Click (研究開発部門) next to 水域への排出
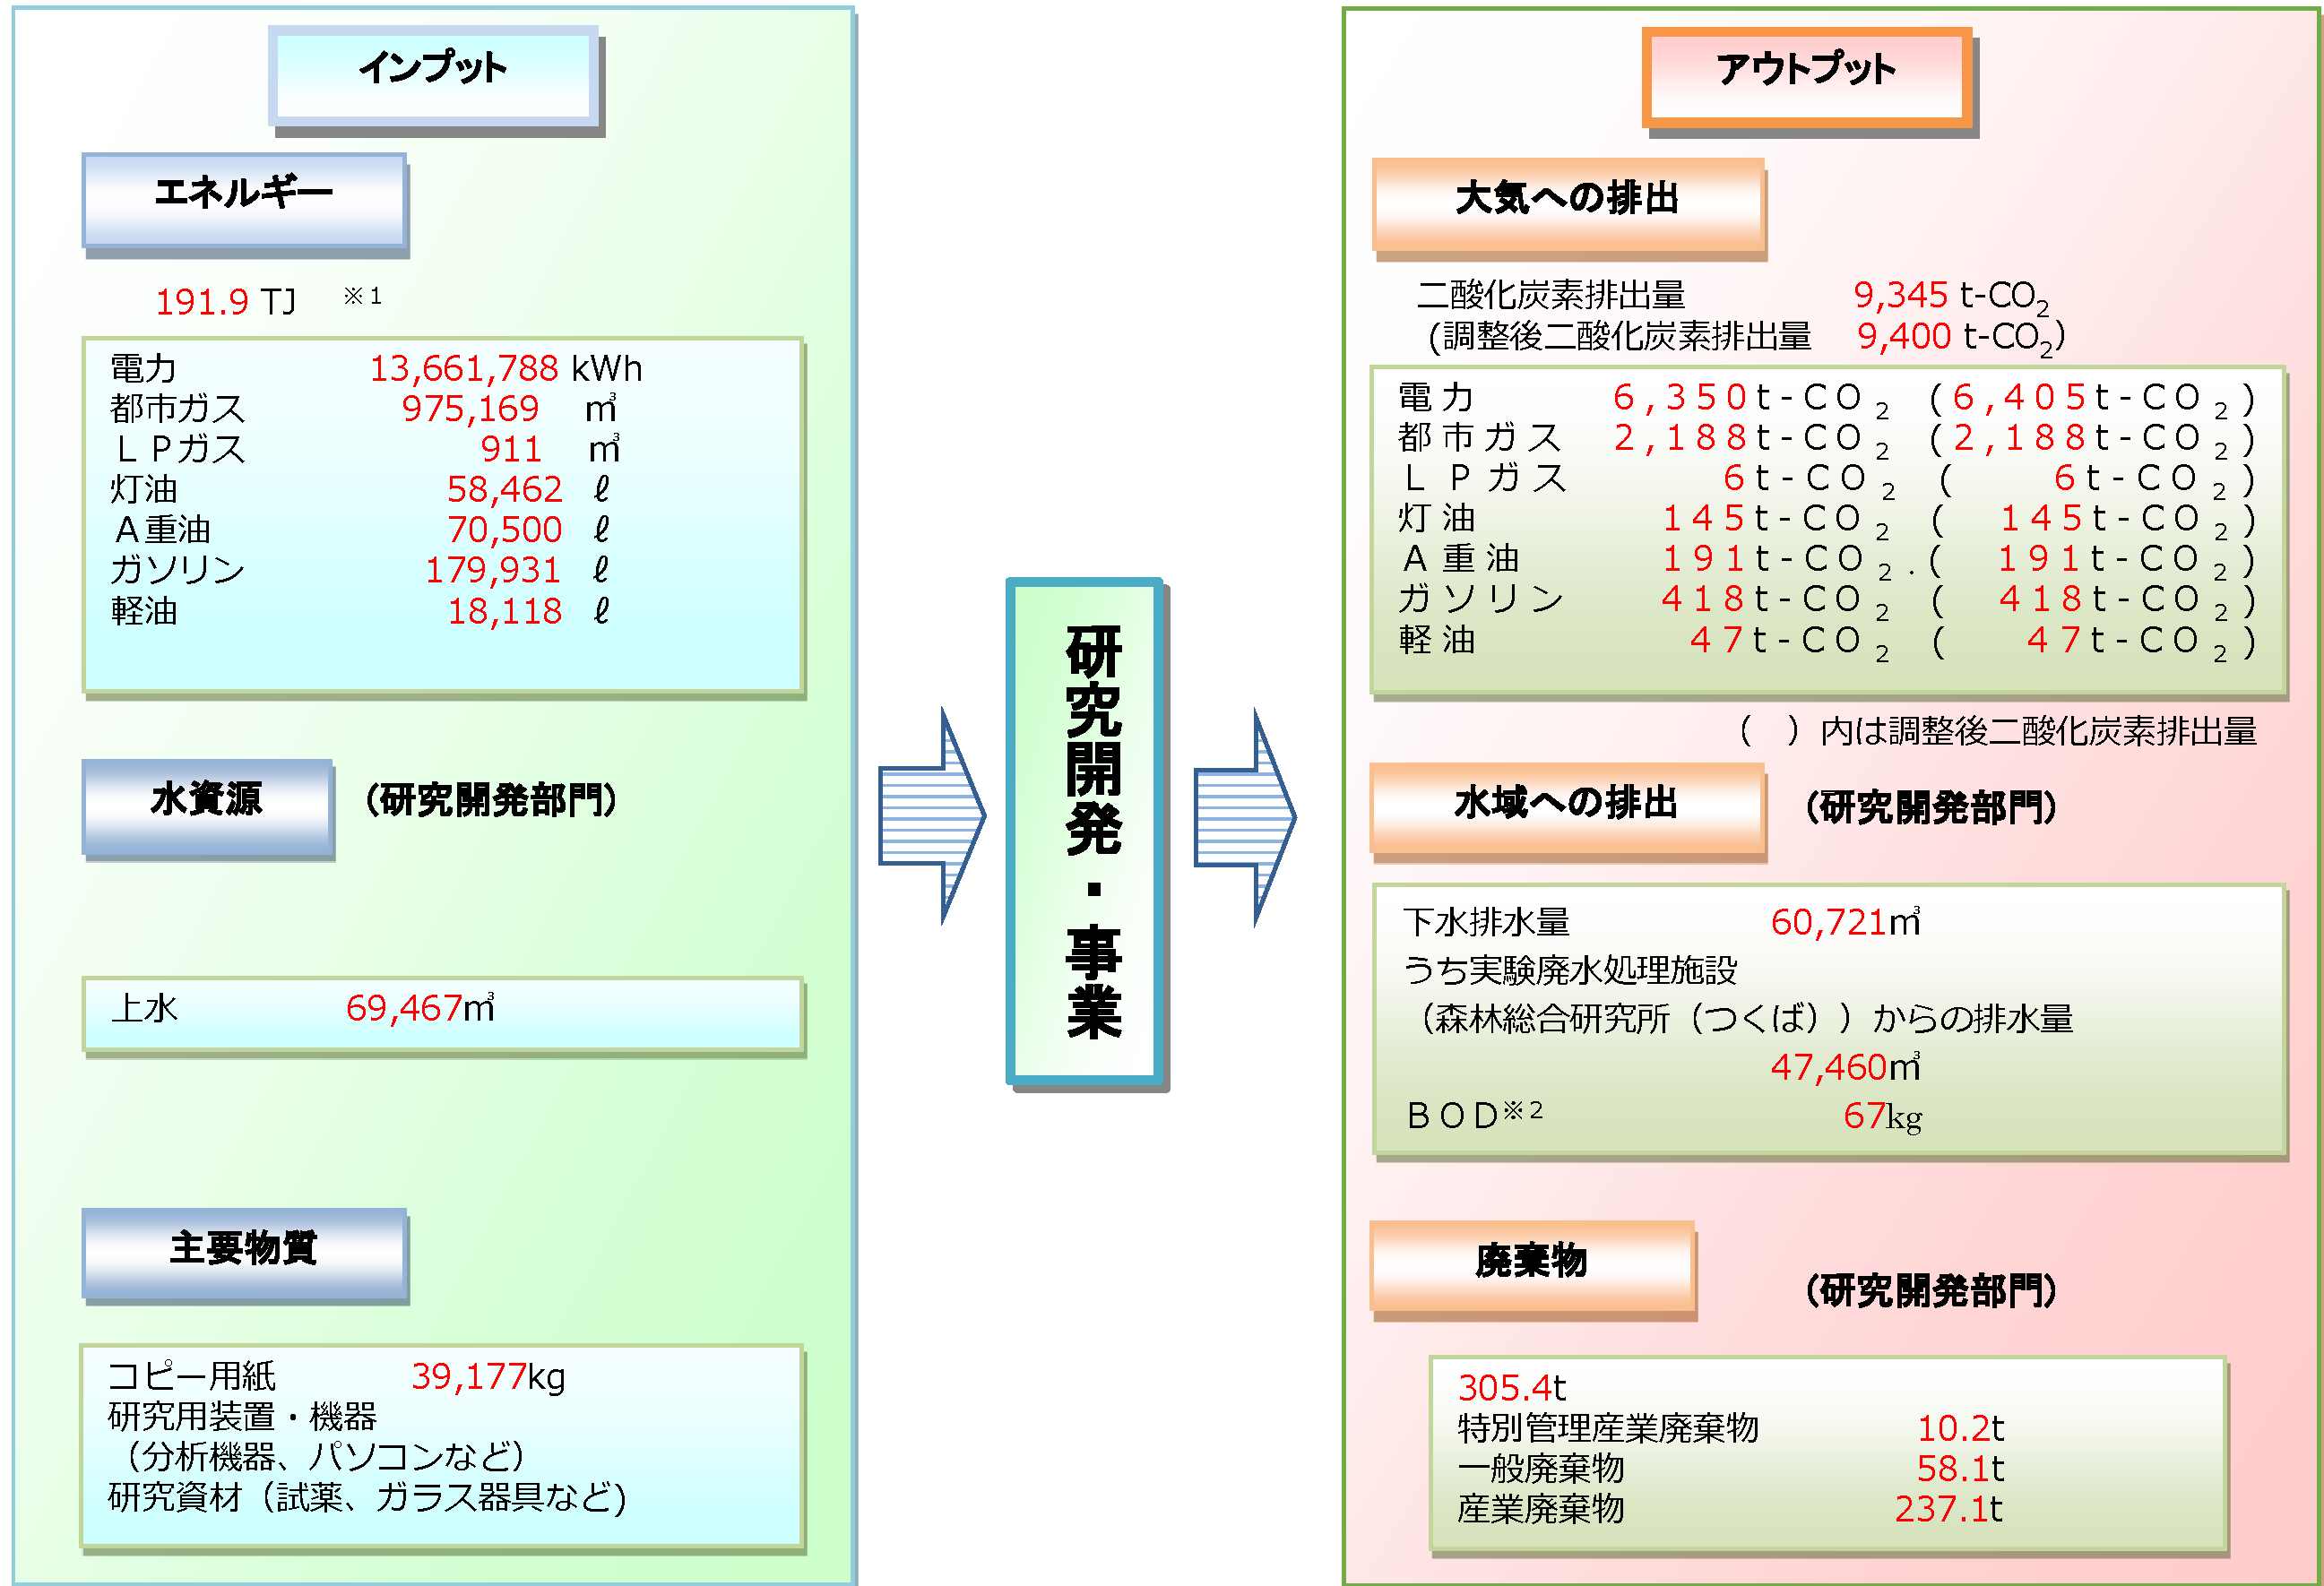 1931,807
